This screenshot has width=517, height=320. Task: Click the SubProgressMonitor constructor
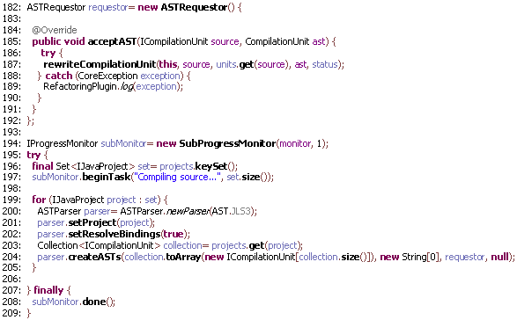coord(227,143)
